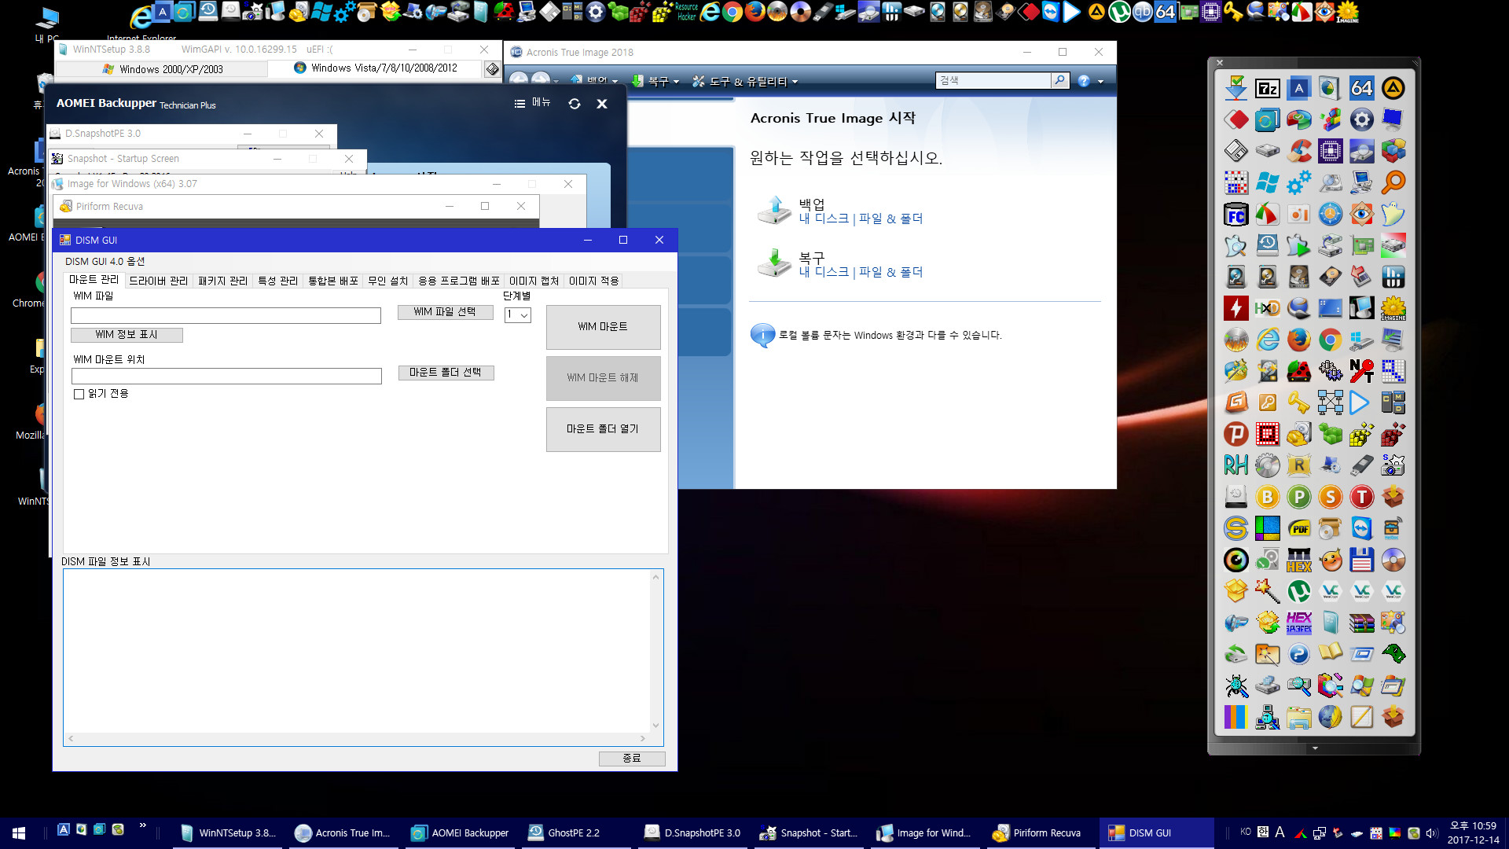Click the 종료 exit button in DISM GUI
1509x849 pixels.
coord(632,759)
